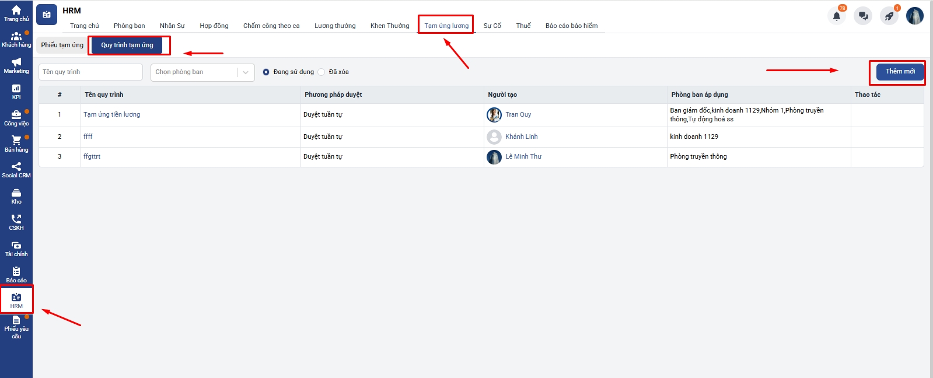
Task: Expand the Chọn phòng ban dropdown
Action: point(202,72)
